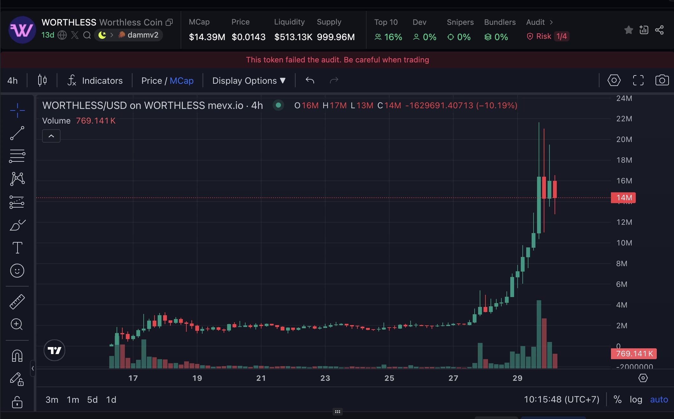Image resolution: width=674 pixels, height=419 pixels.
Task: Click the bottom panel drag handle
Action: pos(338,412)
